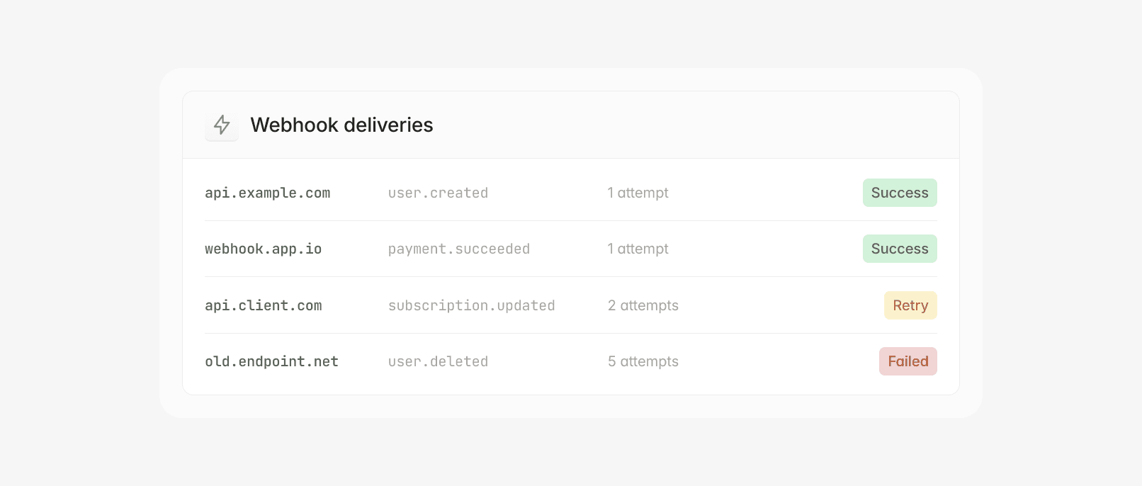Click the 1 attempt count for user.created
Viewport: 1142px width, 486px height.
(x=638, y=192)
